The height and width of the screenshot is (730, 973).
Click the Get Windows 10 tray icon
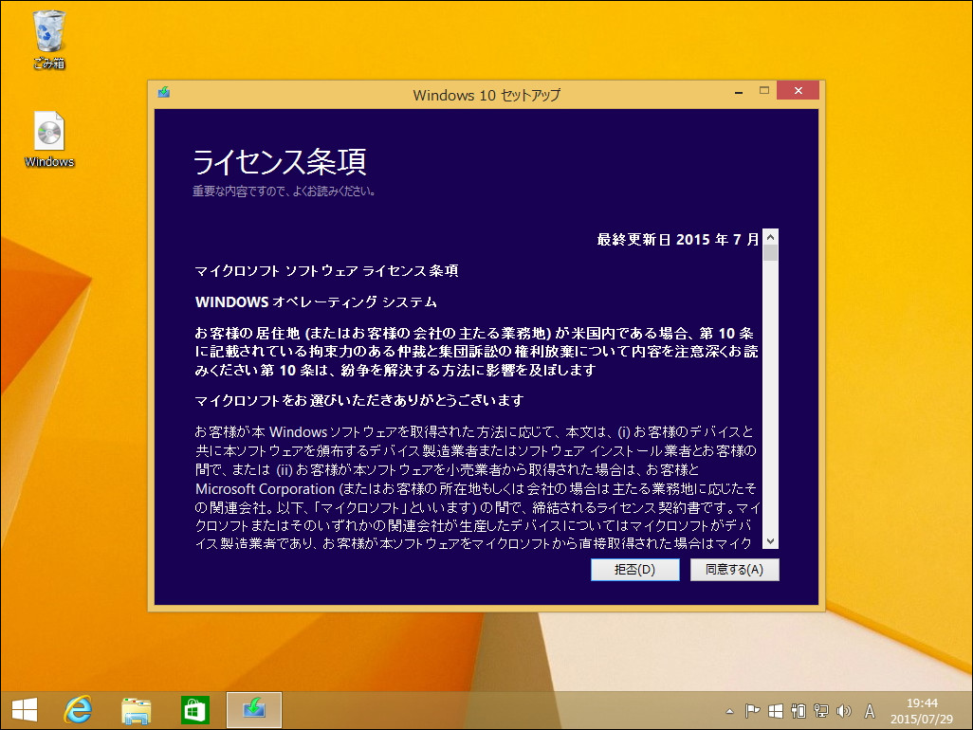click(776, 709)
